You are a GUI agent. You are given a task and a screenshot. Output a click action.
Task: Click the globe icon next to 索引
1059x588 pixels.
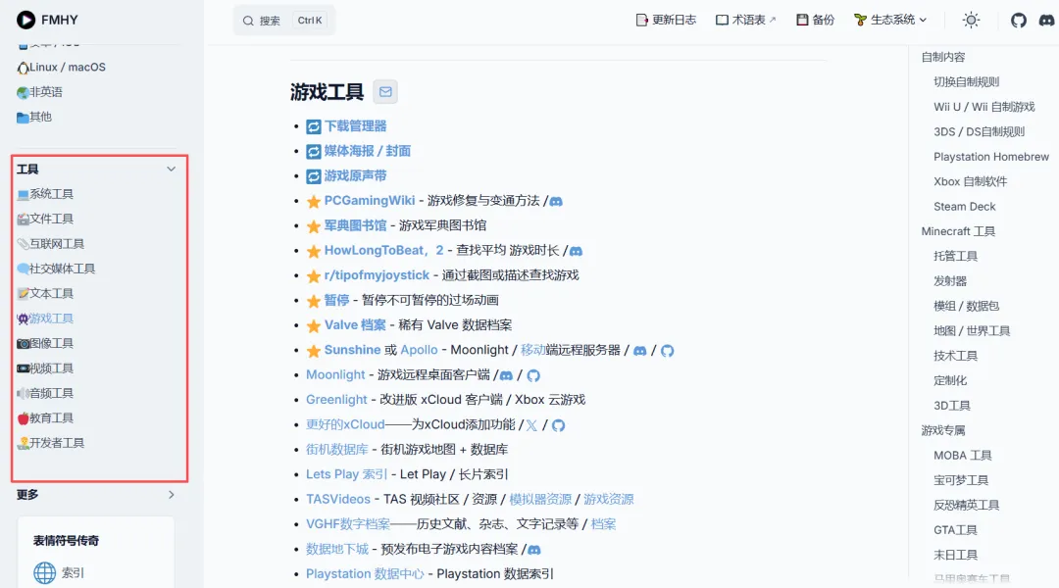pos(44,572)
